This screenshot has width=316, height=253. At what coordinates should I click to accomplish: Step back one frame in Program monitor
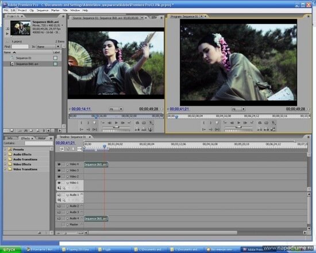[x=232, y=122]
